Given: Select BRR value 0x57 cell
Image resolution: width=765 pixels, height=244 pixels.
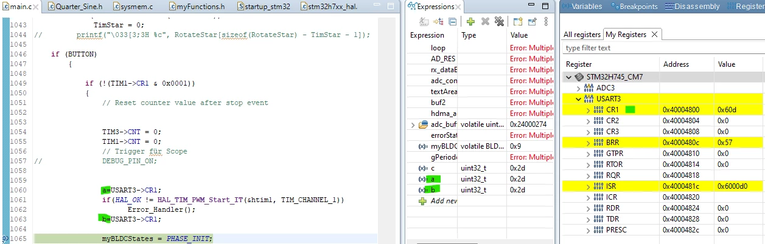Looking at the screenshot, I should 739,143.
